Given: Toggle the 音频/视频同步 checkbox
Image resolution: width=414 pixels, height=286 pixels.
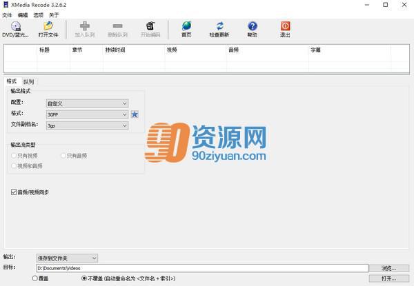Looking at the screenshot, I should [14, 192].
